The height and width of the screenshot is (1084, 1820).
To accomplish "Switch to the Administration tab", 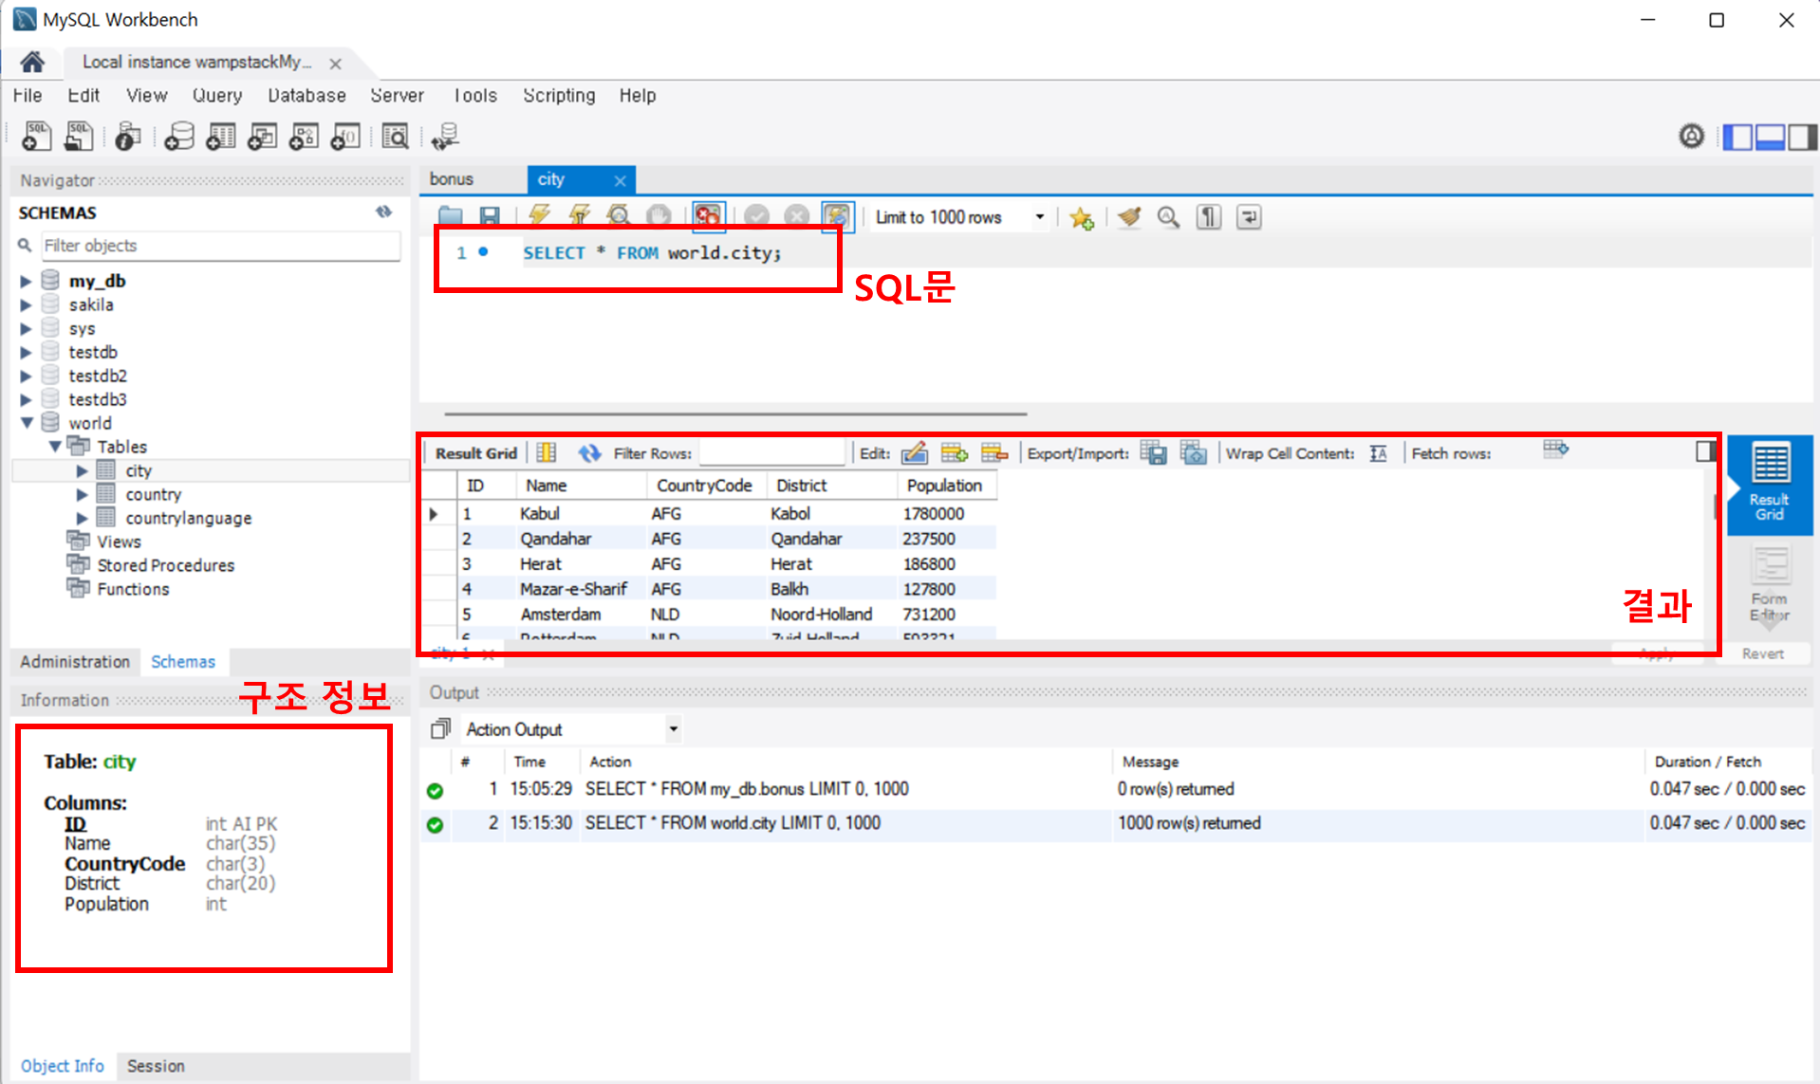I will 75,662.
